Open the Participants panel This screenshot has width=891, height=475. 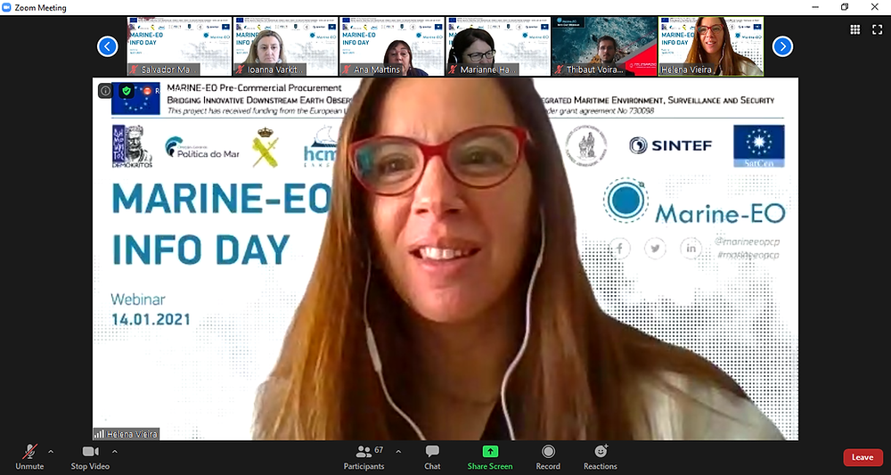364,457
